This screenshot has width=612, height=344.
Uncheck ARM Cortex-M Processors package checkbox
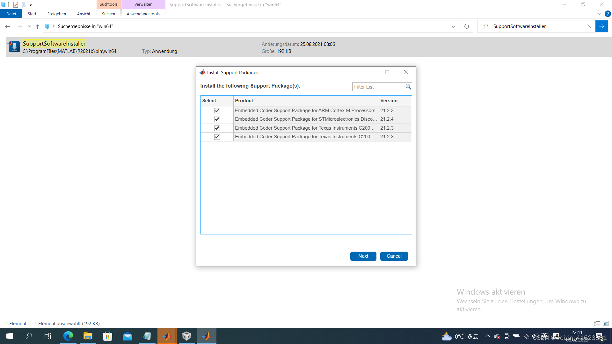(x=217, y=111)
